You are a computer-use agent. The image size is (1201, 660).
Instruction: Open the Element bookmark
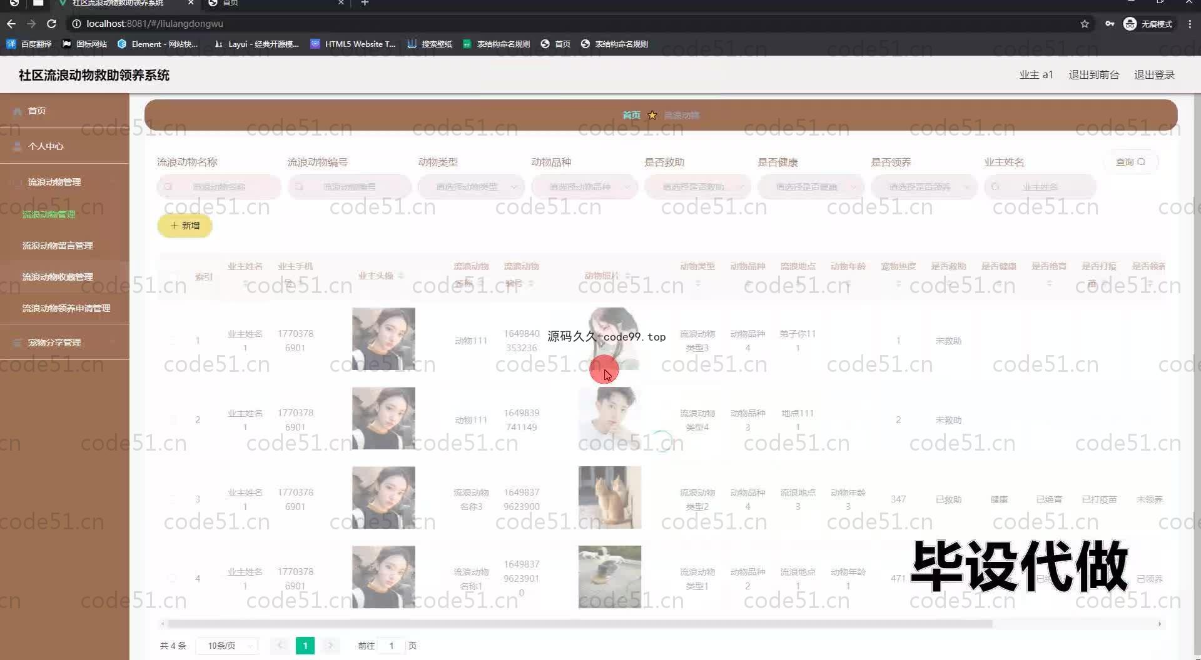pyautogui.click(x=158, y=44)
